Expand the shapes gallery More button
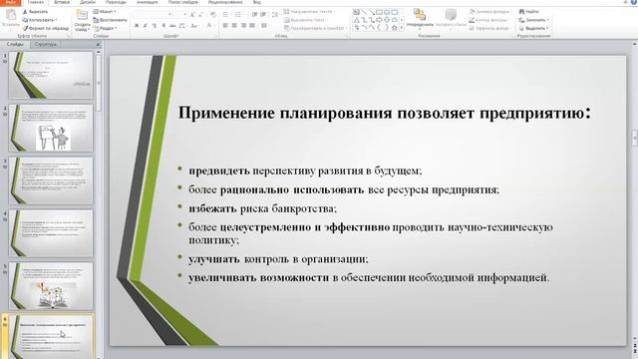The height and width of the screenshot is (359, 638). (x=402, y=28)
